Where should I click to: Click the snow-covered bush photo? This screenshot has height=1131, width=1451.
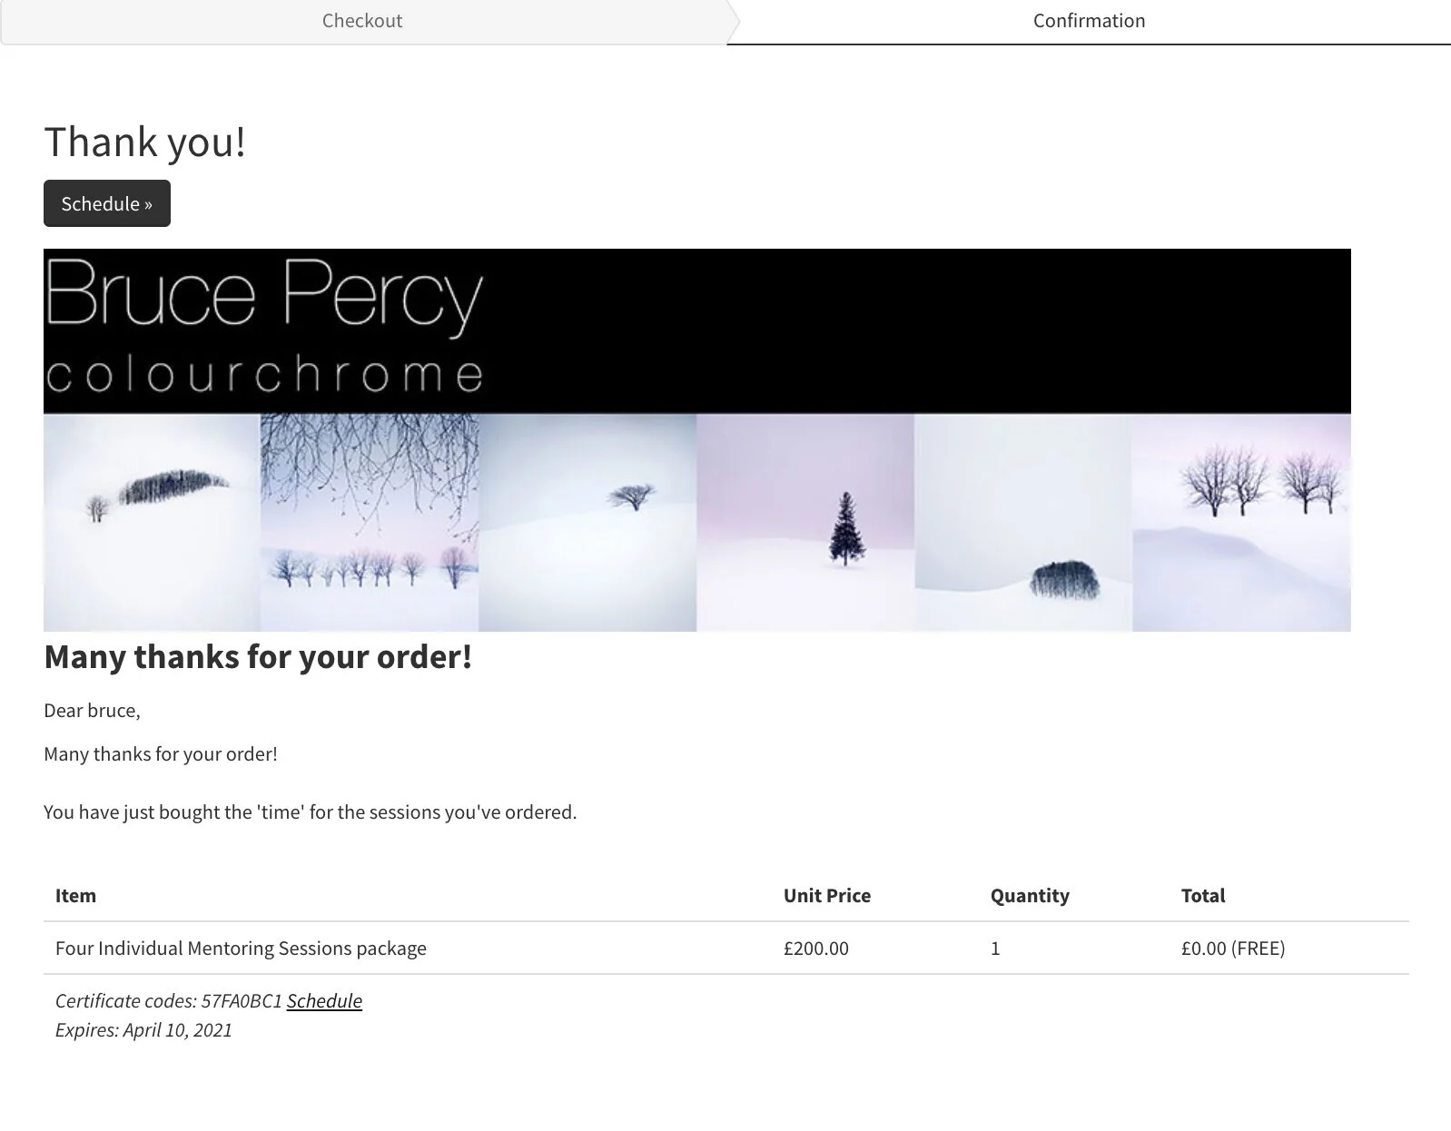pos(1023,523)
